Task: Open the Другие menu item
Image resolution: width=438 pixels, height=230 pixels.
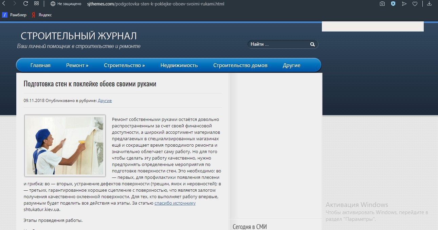Action: click(x=292, y=65)
